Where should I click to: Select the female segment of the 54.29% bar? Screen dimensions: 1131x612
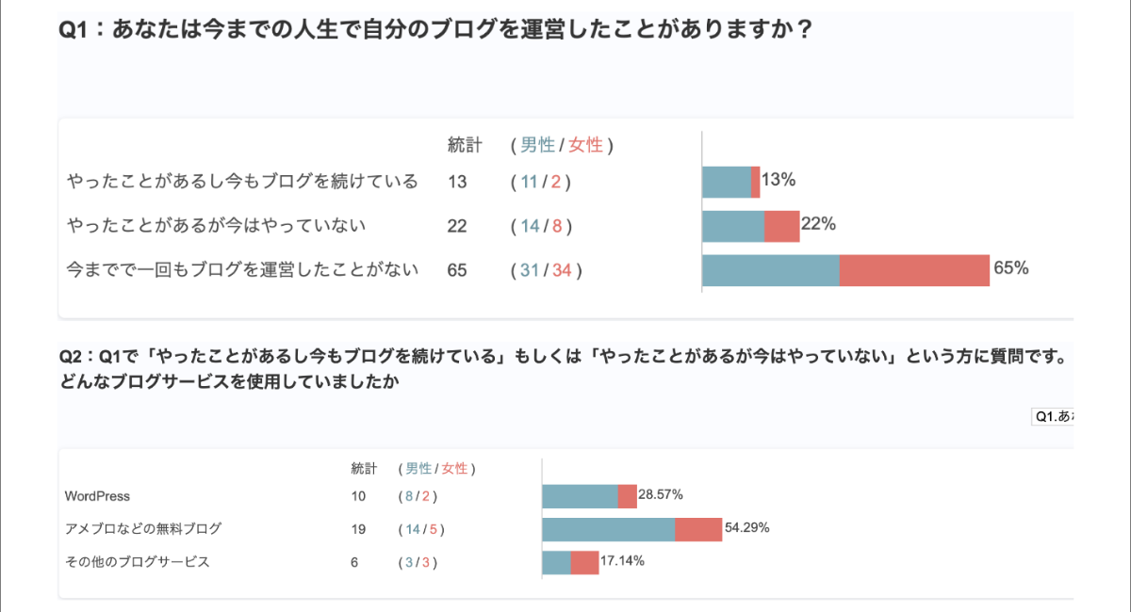tap(698, 529)
